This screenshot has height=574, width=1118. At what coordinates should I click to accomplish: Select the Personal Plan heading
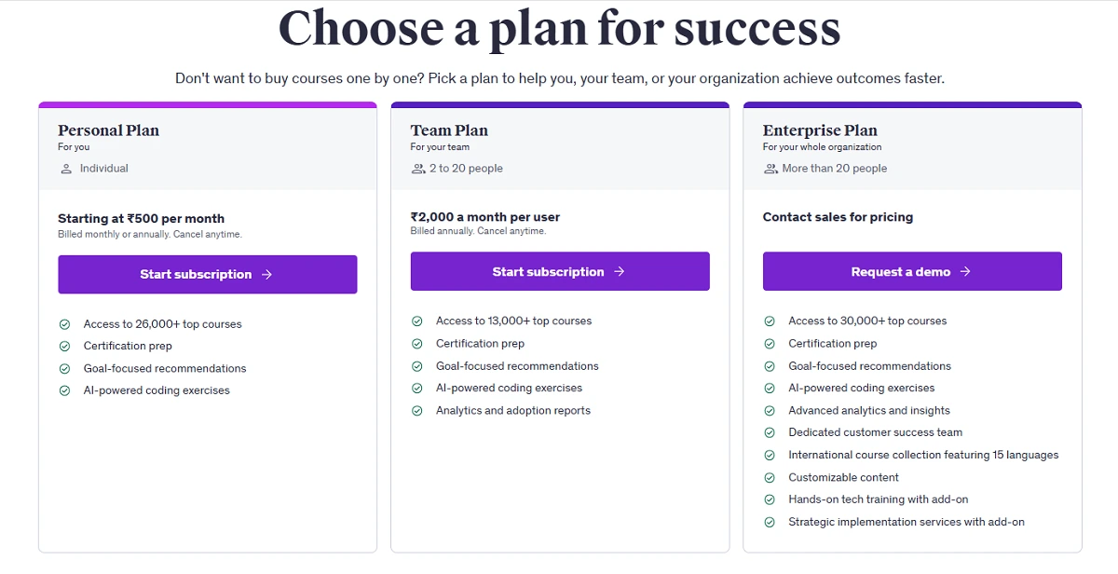coord(108,130)
